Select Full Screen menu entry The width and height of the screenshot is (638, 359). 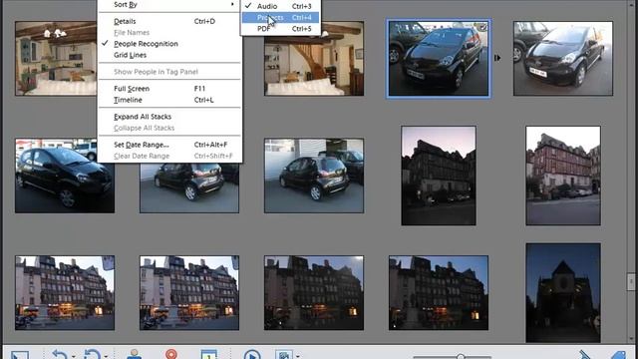pyautogui.click(x=169, y=89)
